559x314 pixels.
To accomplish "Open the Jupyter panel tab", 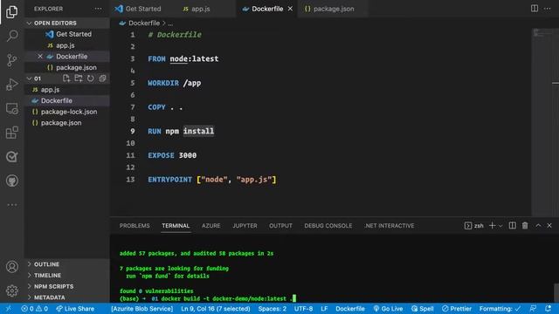I will coord(245,225).
